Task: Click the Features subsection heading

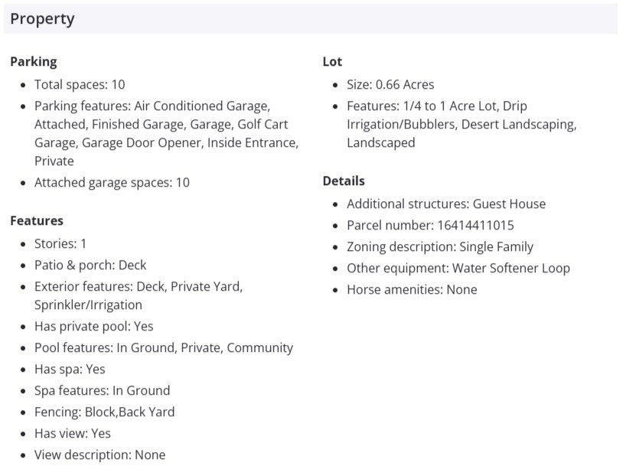Action: (x=37, y=220)
